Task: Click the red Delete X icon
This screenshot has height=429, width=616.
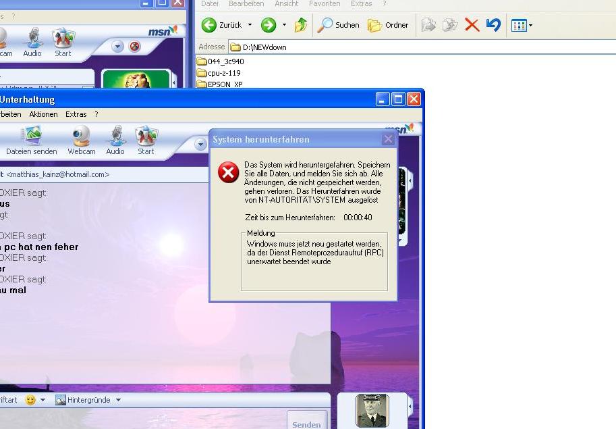Action: [x=472, y=25]
